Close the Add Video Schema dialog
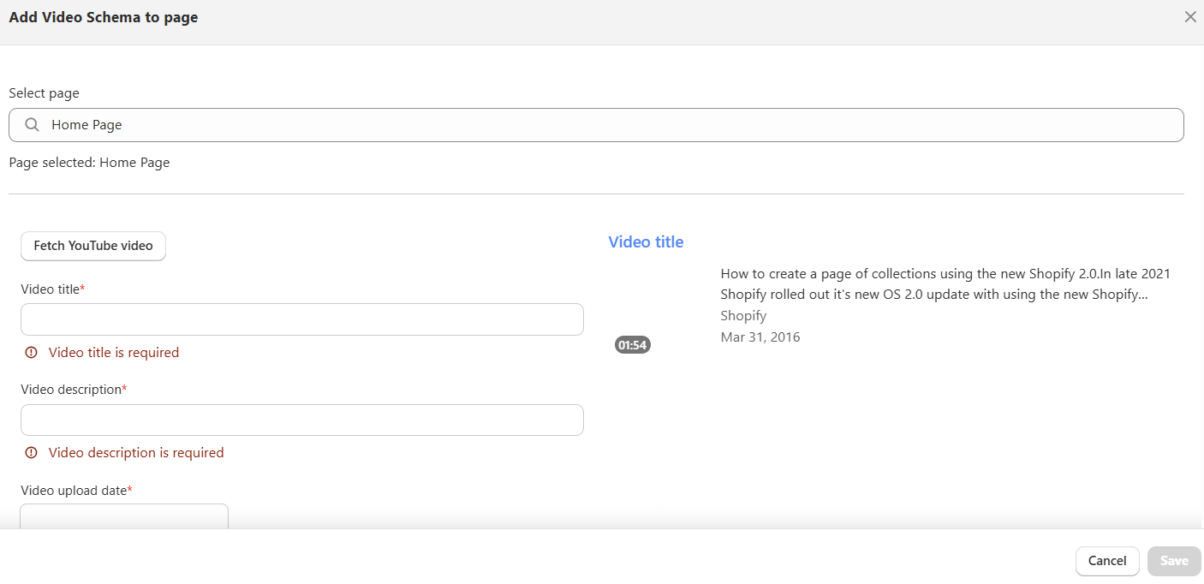1204x584 pixels. tap(1190, 16)
